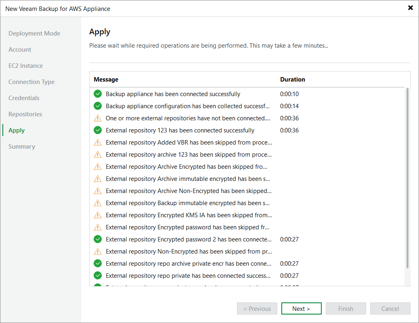This screenshot has width=419, height=323.
Task: Click warning icon for 'Backup immutable encrypted' row
Action: click(98, 203)
